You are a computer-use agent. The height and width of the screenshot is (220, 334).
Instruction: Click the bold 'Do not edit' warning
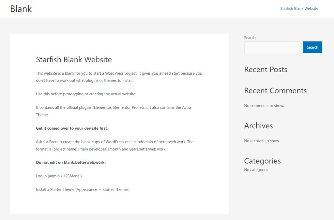tap(71, 162)
